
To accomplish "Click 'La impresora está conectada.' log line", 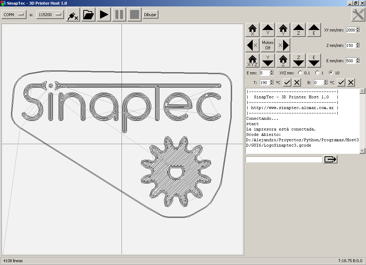I will point(281,129).
